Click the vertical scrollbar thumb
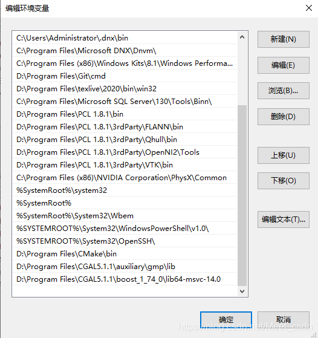This screenshot has width=318, height=338. click(242, 195)
